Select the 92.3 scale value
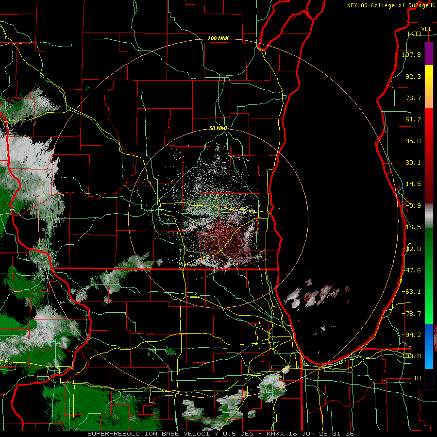Screen dimensions: 437x437 pyautogui.click(x=413, y=76)
